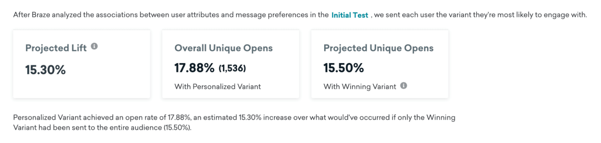Image resolution: width=601 pixels, height=143 pixels.
Task: Click the large 15.50% projected opens value
Action: pos(343,68)
